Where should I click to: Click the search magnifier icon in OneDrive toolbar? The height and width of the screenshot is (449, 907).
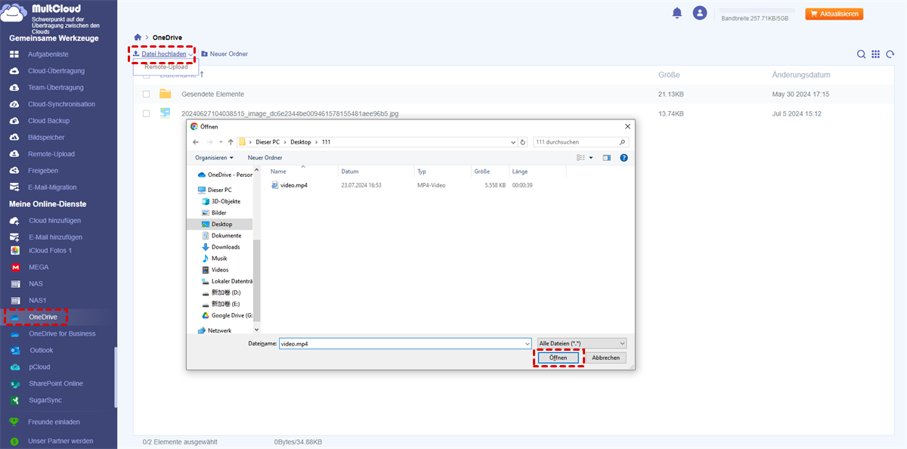[861, 54]
